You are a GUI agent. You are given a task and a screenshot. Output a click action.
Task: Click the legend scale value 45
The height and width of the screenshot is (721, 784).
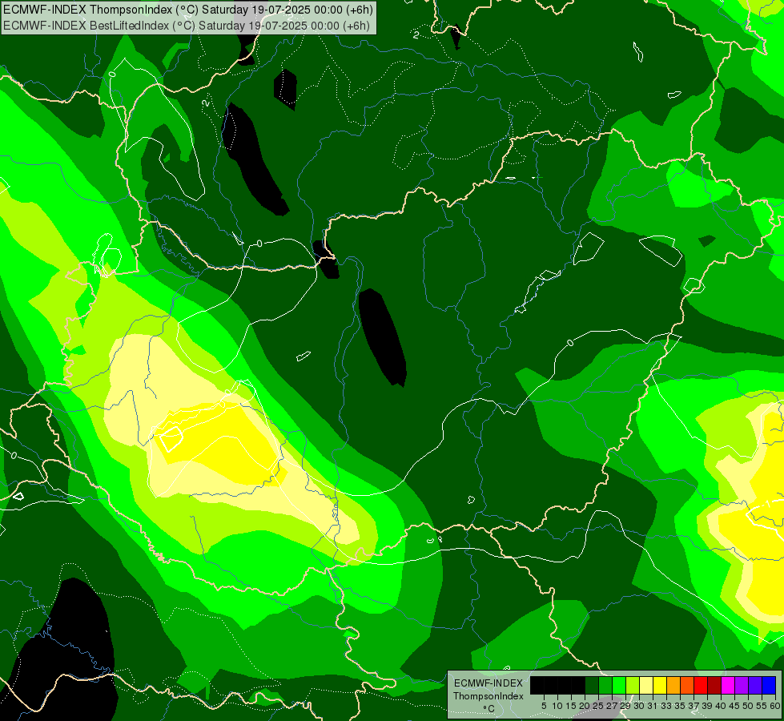tap(734, 706)
